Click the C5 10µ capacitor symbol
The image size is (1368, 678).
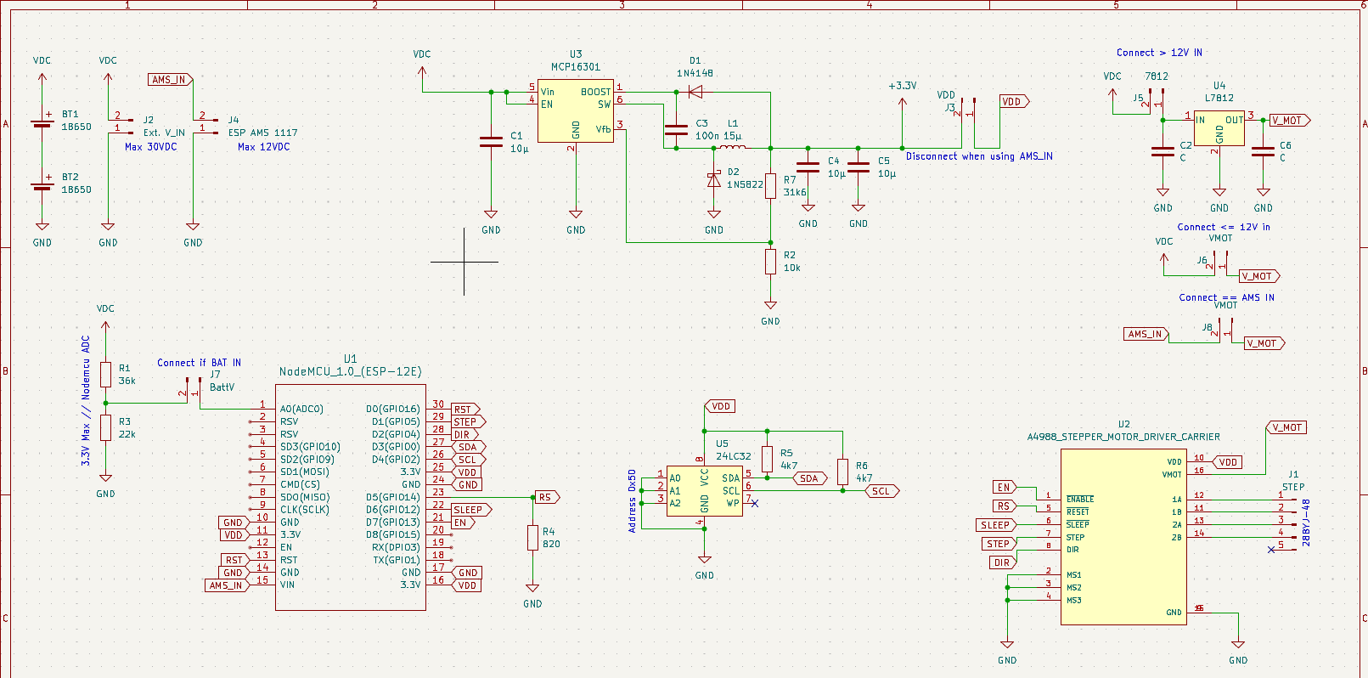point(859,167)
